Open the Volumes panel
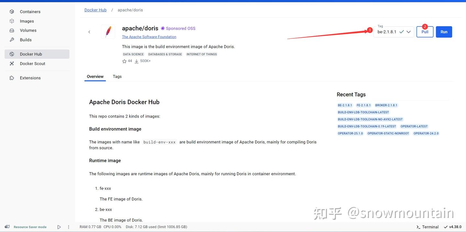 [x=28, y=30]
